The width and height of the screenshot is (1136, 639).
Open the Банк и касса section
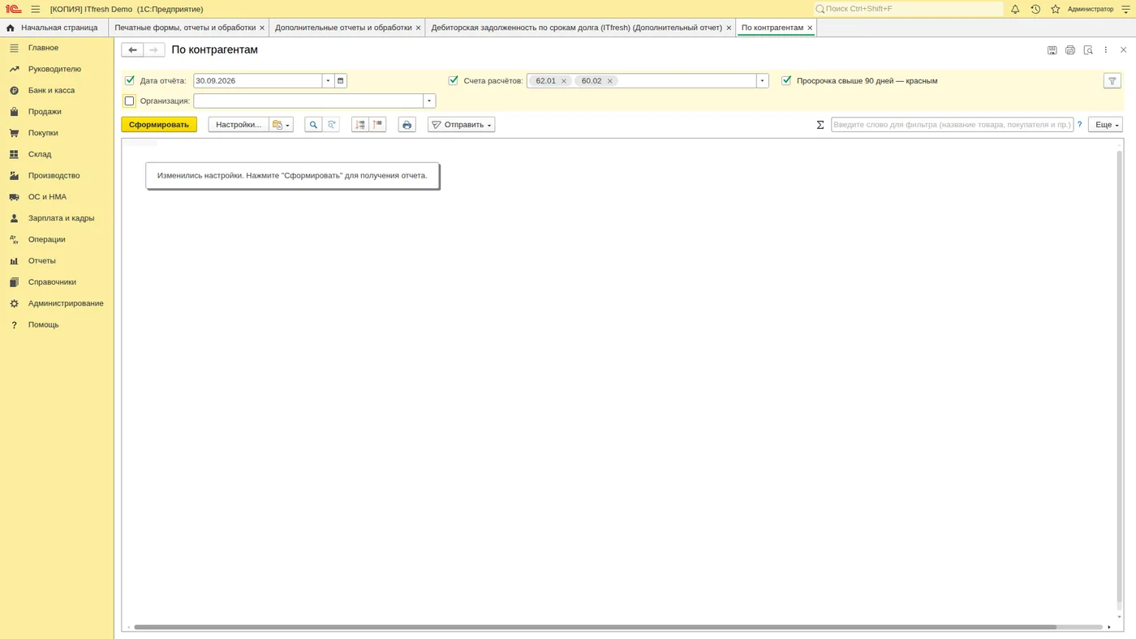click(x=51, y=91)
